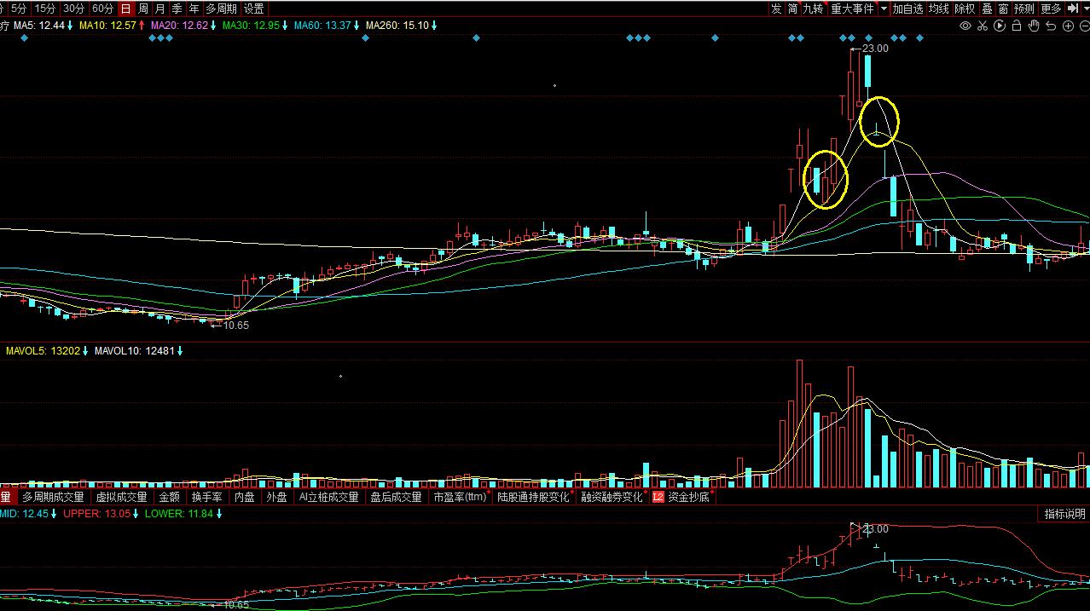Select the 陆股通持股变化 indicator tab
This screenshot has width=1090, height=611.
pyautogui.click(x=533, y=497)
